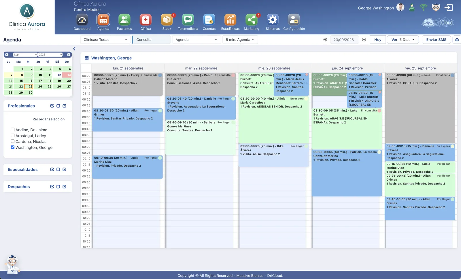Click the logout icon
Viewport: 461px width, 279px height.
point(449,7)
